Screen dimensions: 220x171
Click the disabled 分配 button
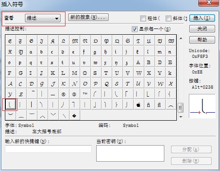pos(191,150)
